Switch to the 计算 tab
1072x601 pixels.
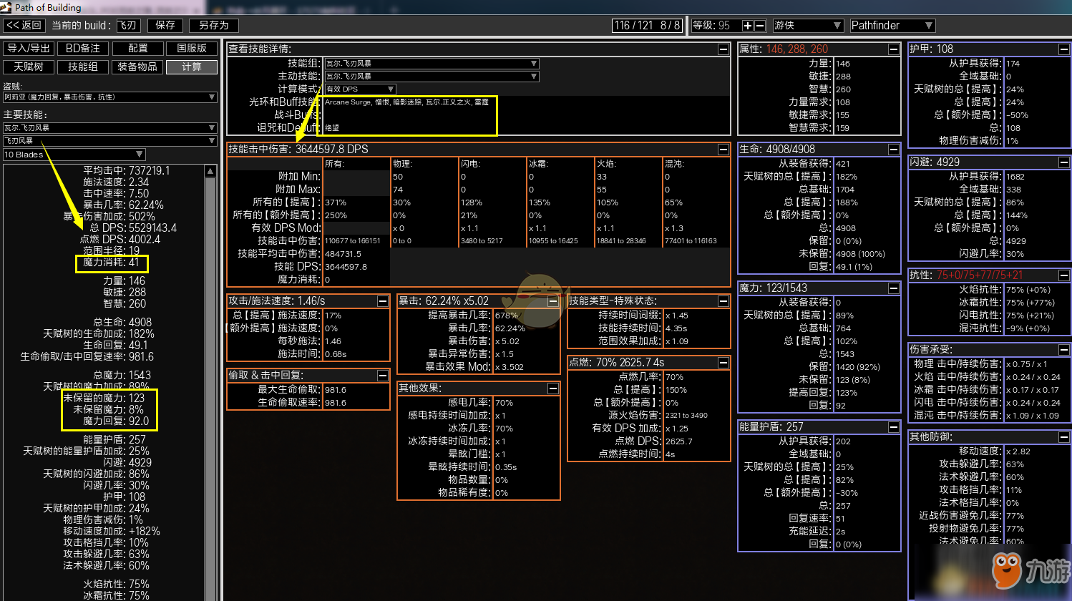(x=192, y=67)
